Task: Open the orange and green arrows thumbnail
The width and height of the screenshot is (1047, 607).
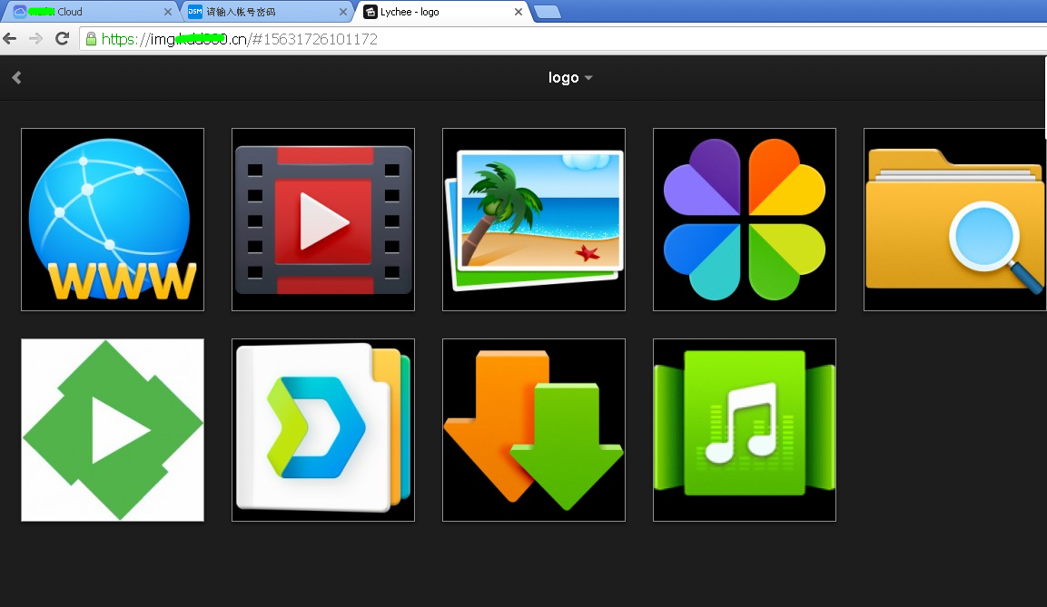Action: [x=534, y=430]
